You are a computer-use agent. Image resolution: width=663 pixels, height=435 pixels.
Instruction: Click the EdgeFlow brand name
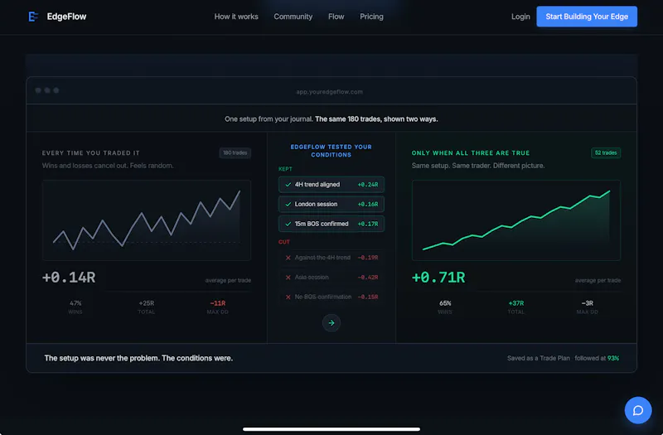point(66,17)
